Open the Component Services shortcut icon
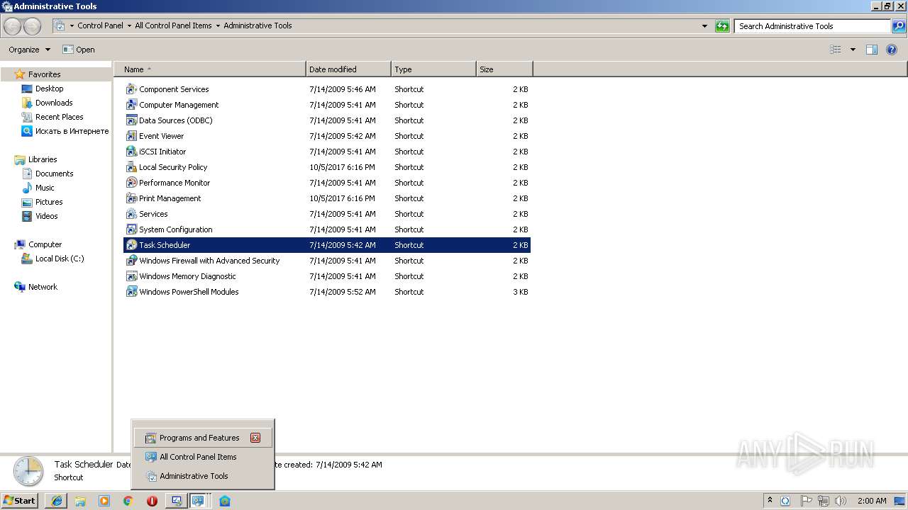Screen dimensions: 908x510 pyautogui.click(x=131, y=89)
